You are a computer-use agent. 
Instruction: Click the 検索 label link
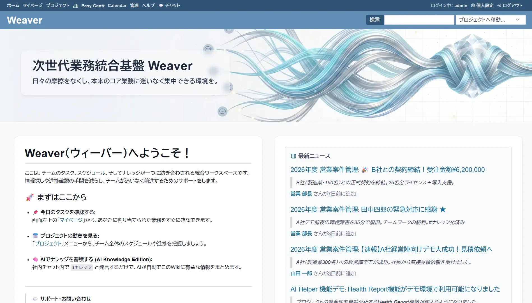coord(375,20)
